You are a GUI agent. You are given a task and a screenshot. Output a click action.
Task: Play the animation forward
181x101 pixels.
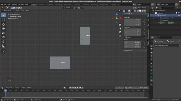point(77,88)
